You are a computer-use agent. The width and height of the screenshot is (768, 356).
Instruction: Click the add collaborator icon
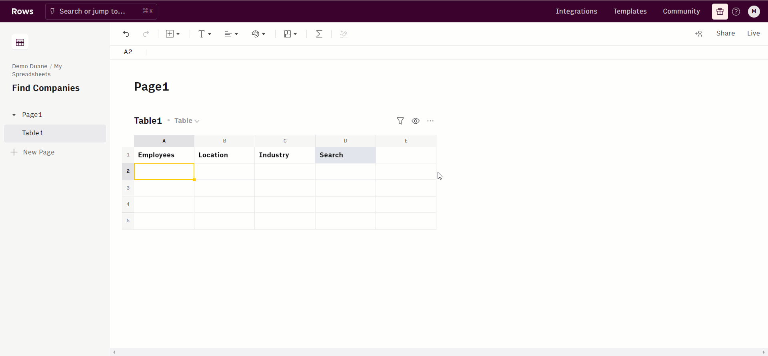coord(699,34)
